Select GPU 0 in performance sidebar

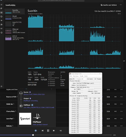(x=15, y=38)
